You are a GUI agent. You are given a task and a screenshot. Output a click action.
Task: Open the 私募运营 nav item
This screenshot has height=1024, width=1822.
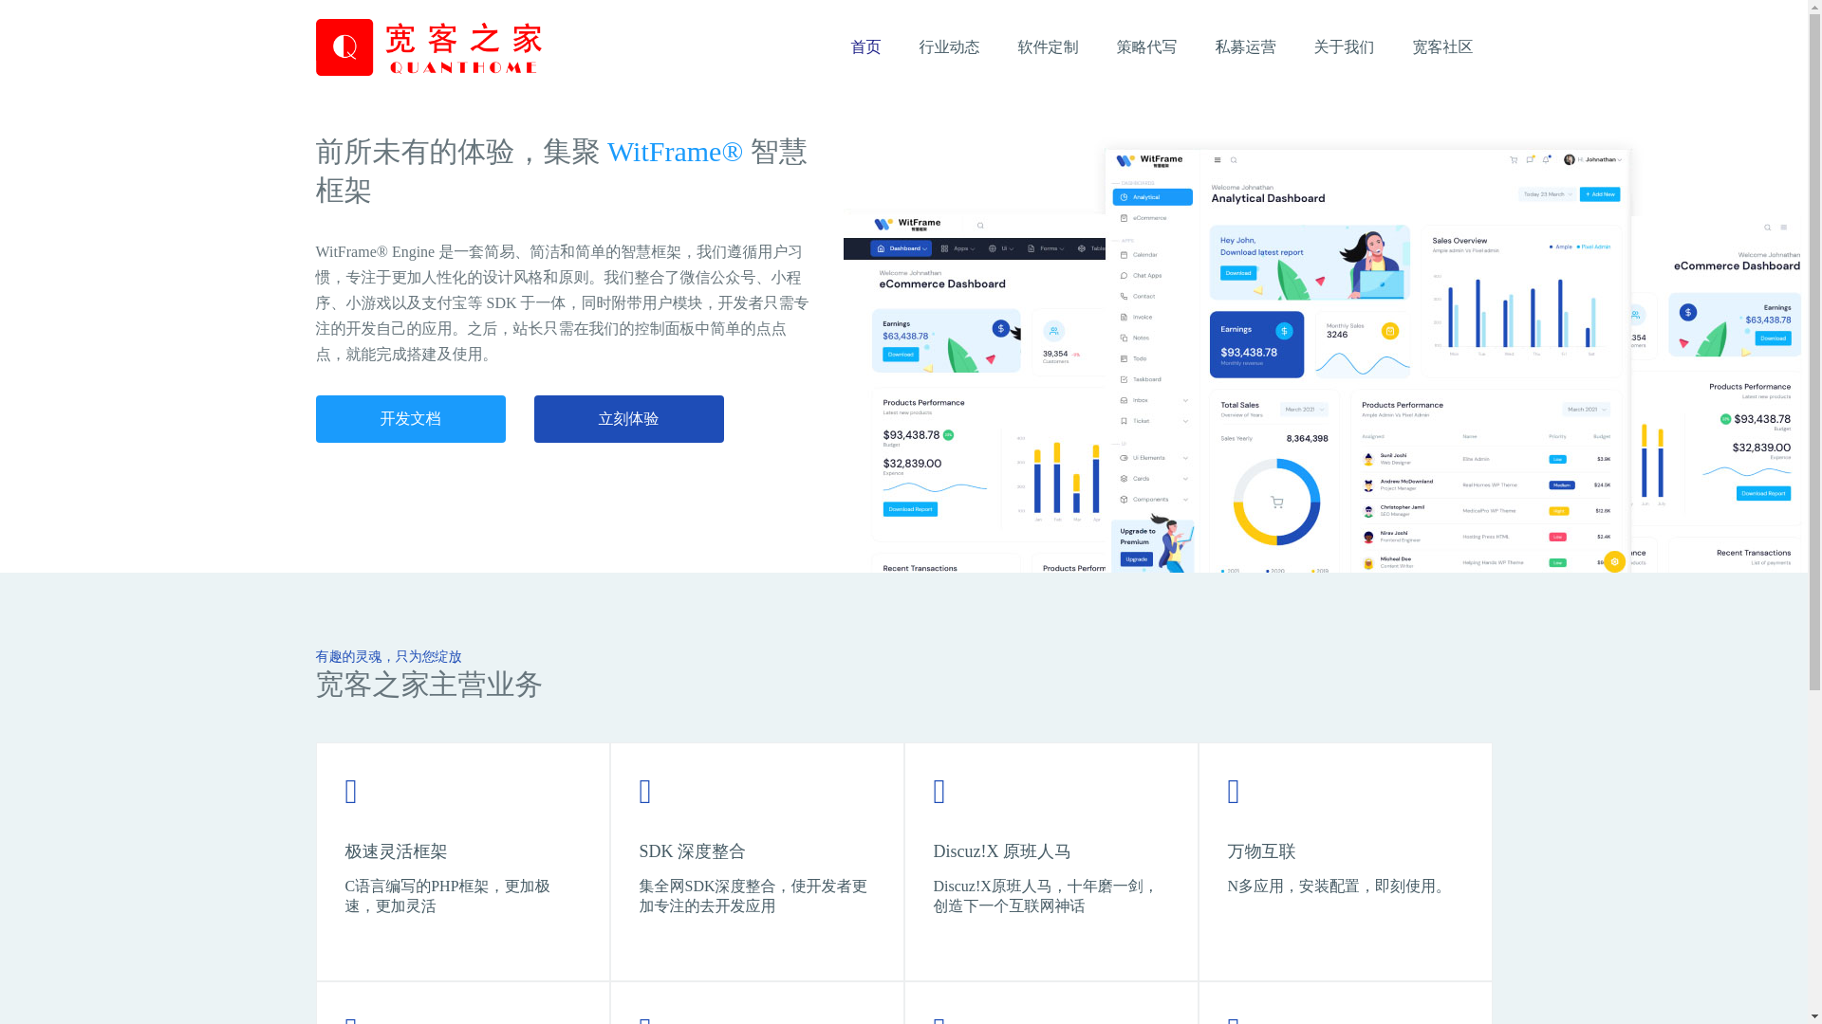(x=1245, y=47)
